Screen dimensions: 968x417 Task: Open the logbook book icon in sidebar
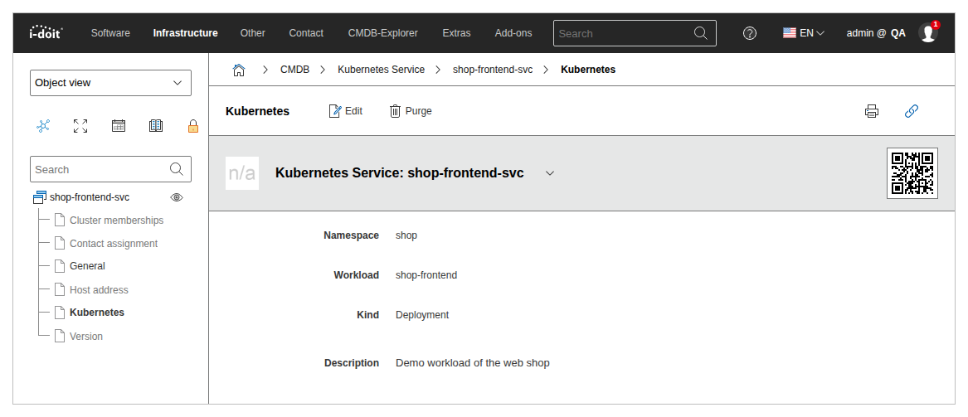[x=156, y=126]
